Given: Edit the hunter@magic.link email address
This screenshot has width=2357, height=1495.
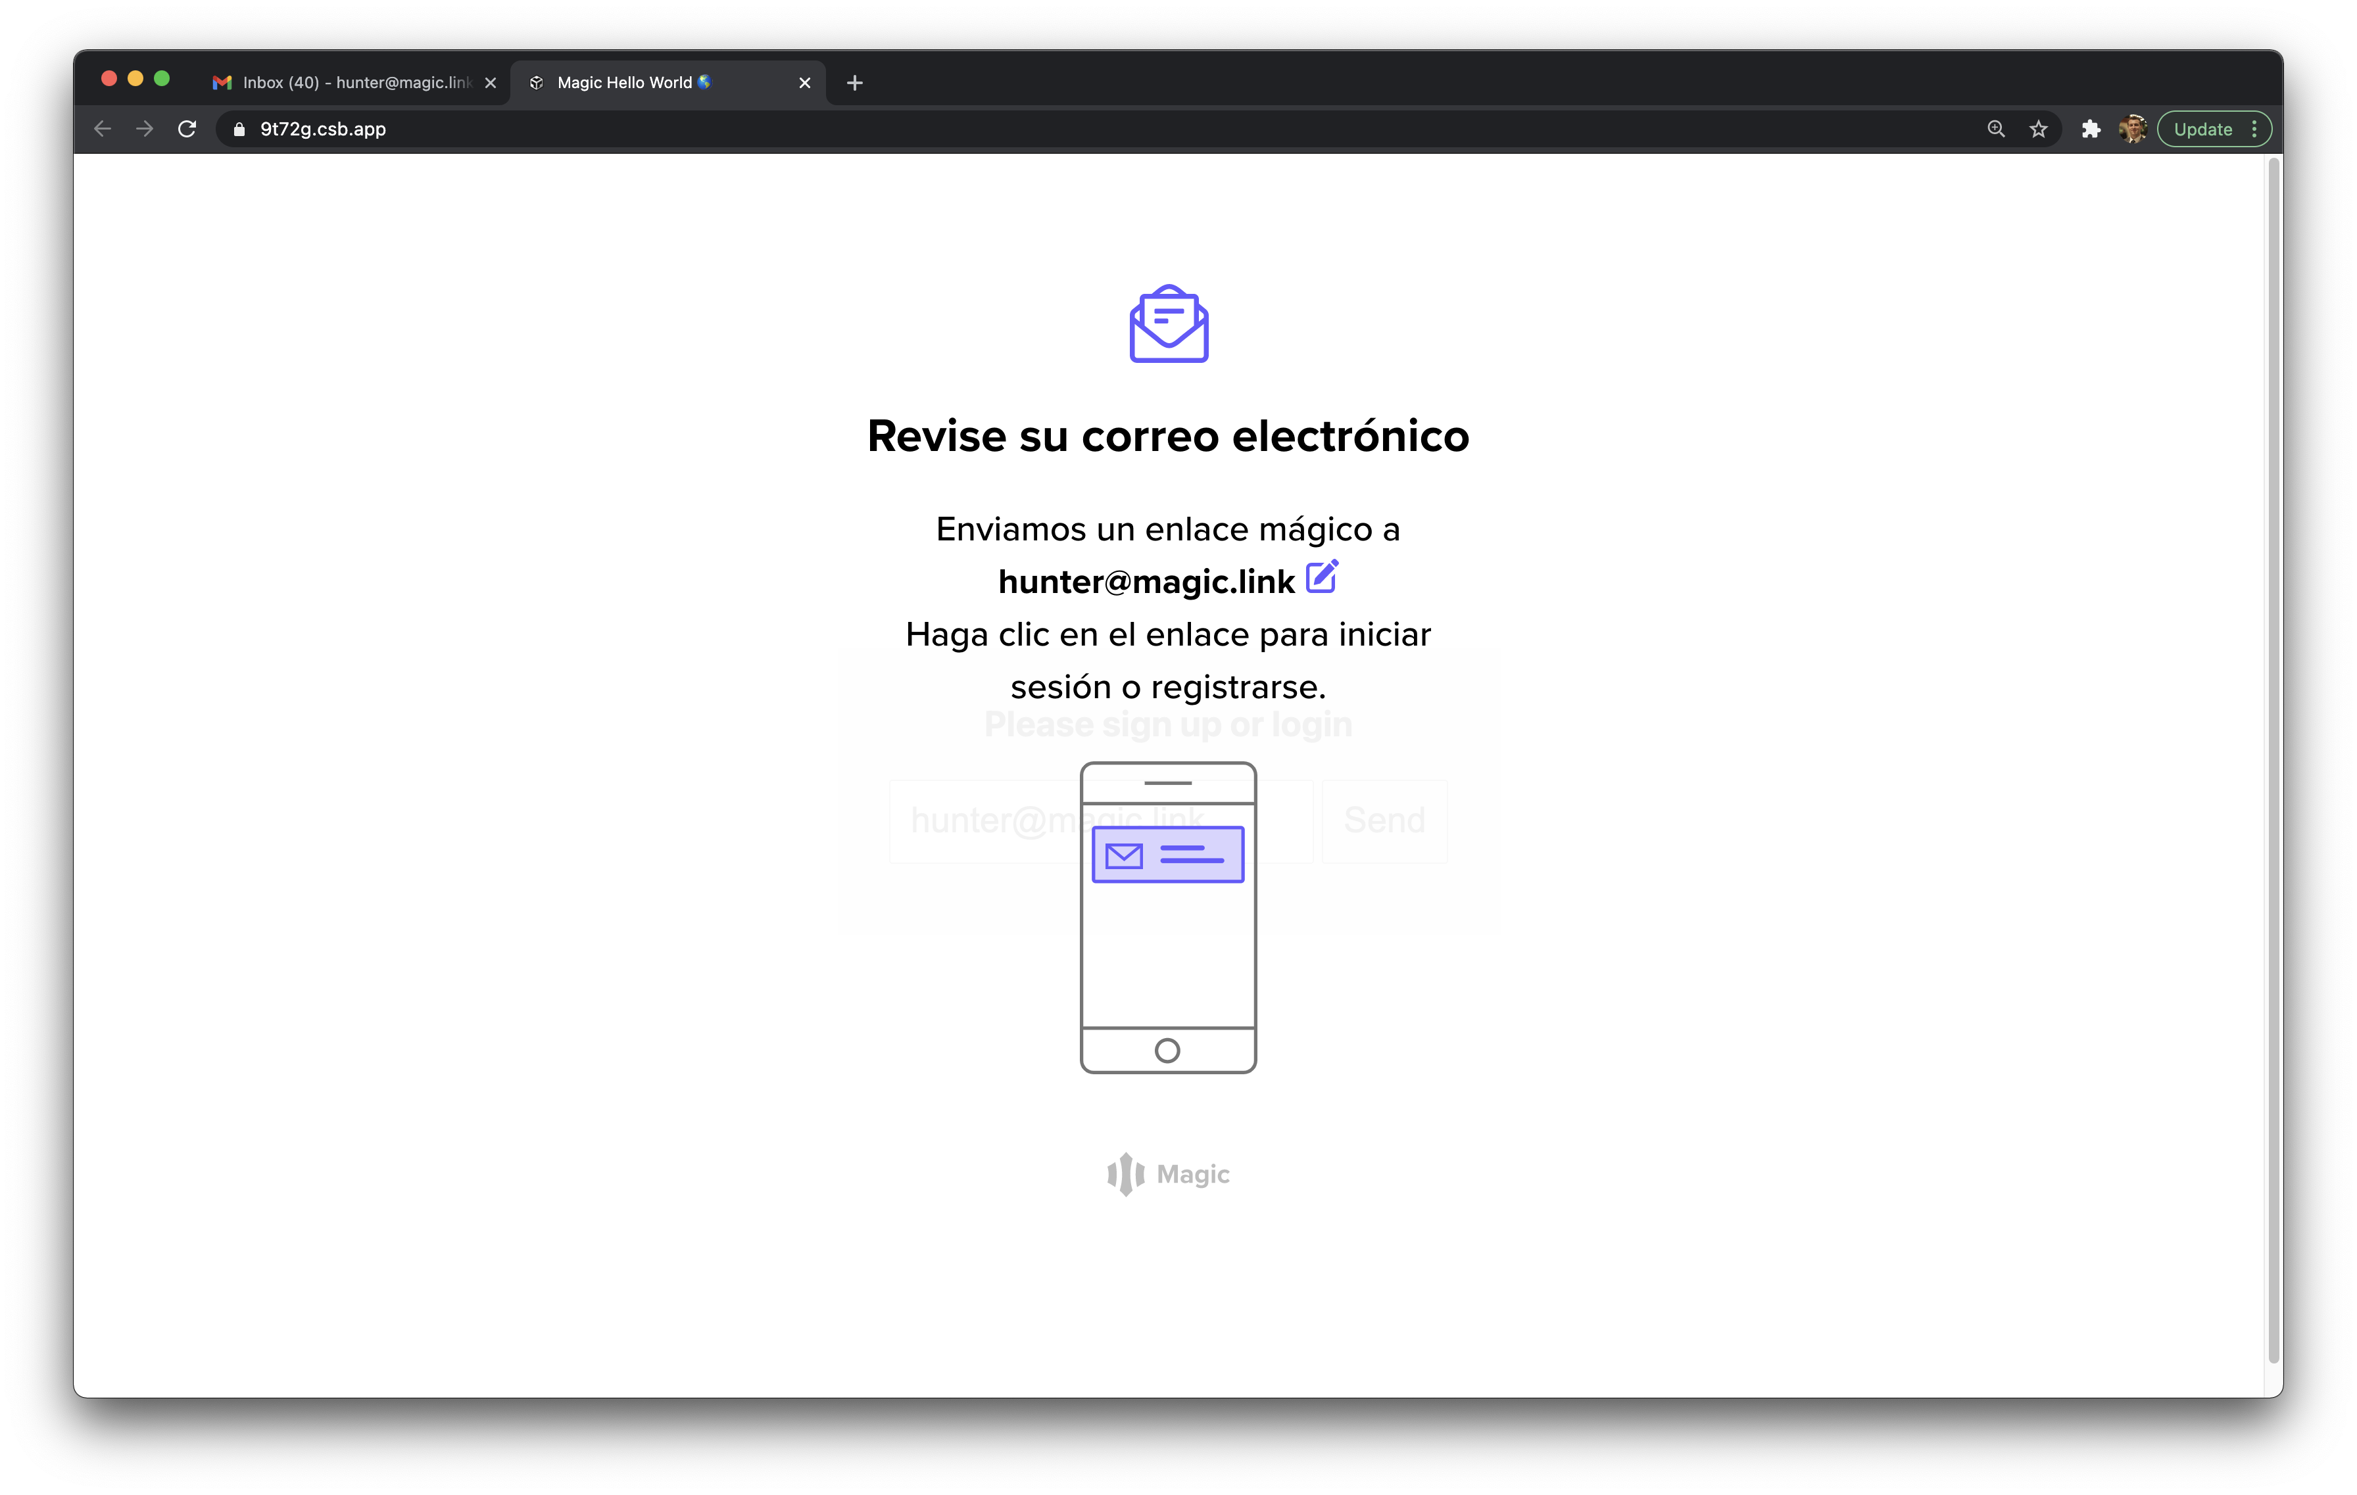Looking at the screenshot, I should point(1321,577).
